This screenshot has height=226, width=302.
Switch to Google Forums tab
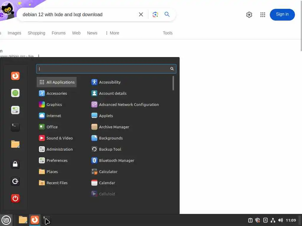[x=59, y=33]
